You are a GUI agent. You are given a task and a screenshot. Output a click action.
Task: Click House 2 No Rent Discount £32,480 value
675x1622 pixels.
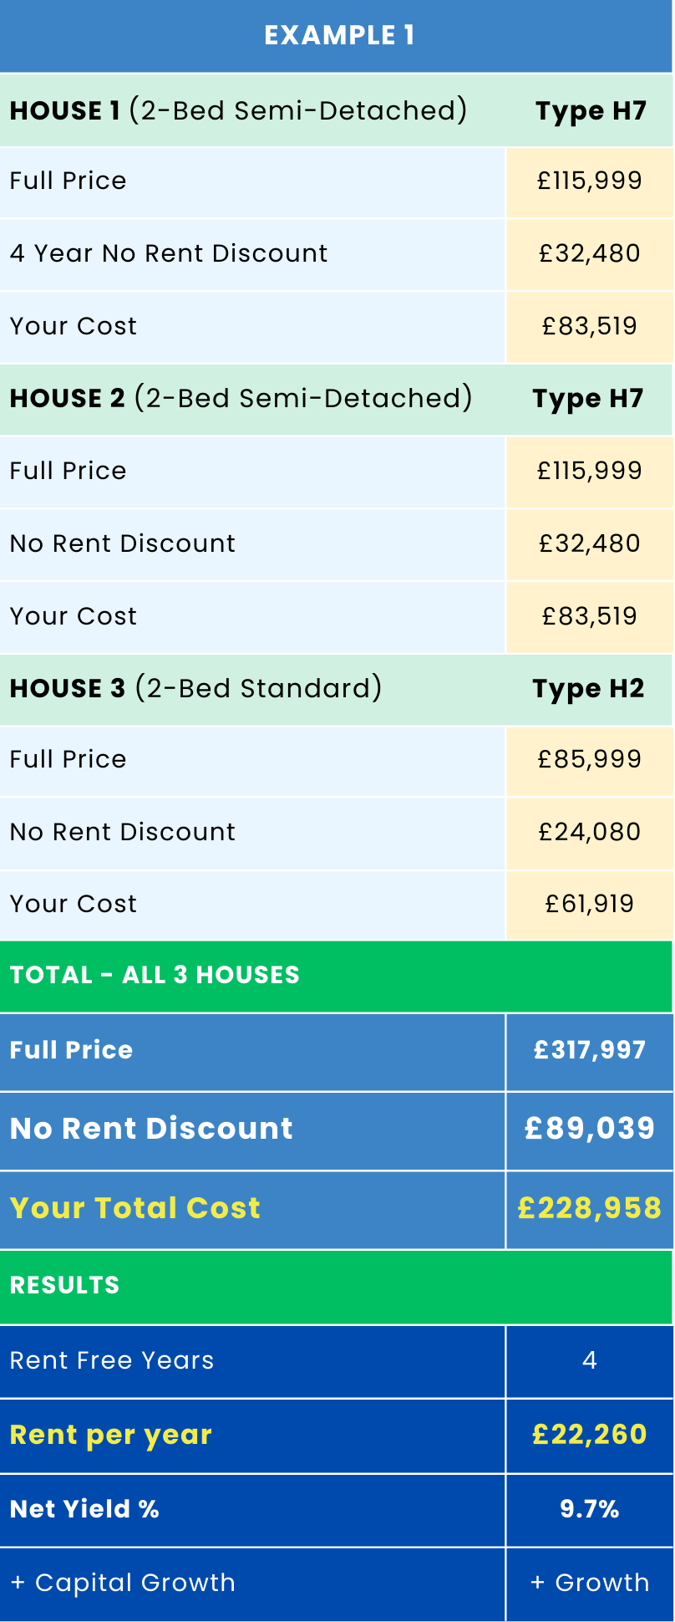(590, 543)
